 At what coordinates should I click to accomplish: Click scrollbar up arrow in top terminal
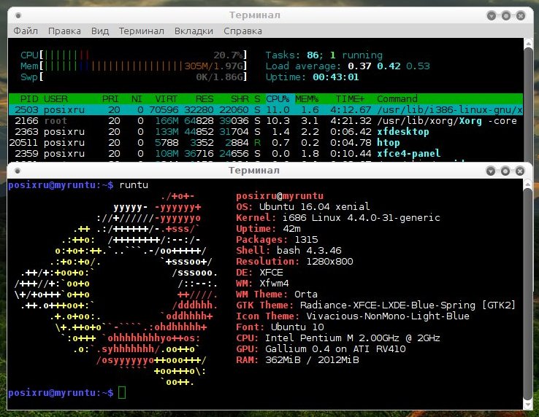click(528, 43)
